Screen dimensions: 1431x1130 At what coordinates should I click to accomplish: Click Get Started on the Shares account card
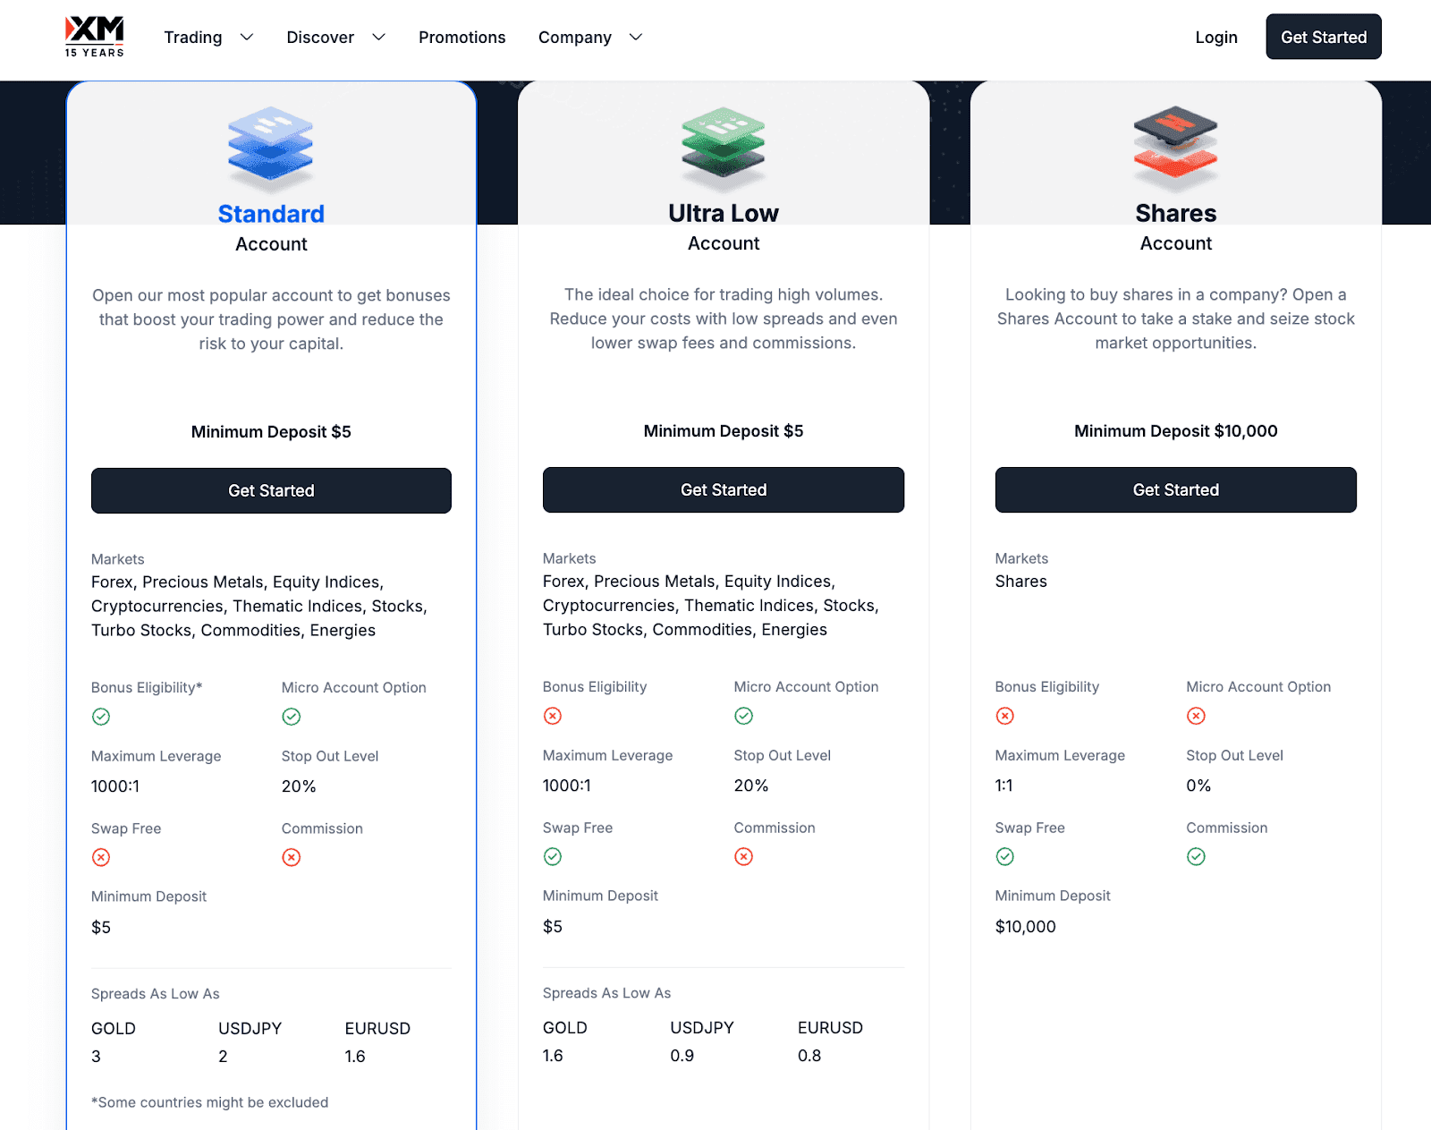(x=1176, y=489)
